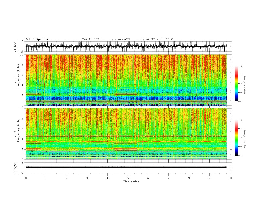Click the '10' kHz tick on ch.1 spectrogram

coord(22,55)
